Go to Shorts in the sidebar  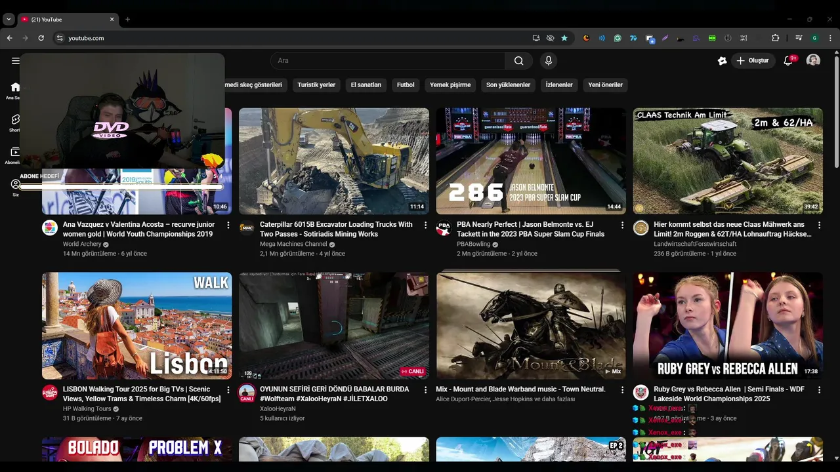15,123
